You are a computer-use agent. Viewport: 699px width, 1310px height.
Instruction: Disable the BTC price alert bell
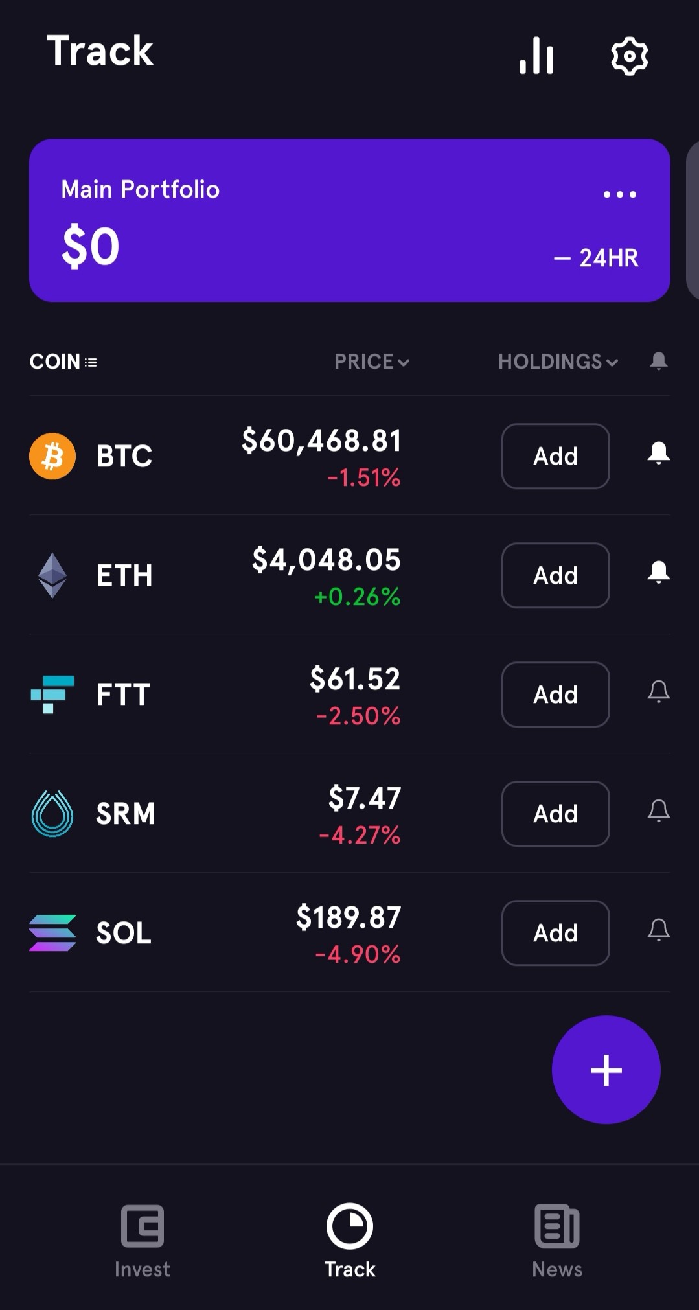[x=659, y=453]
